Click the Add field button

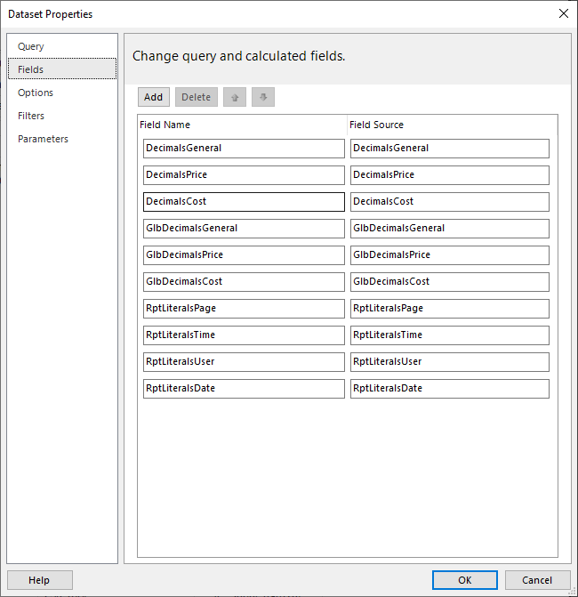[x=153, y=97]
